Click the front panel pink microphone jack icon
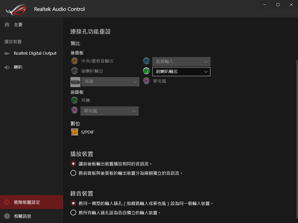The height and width of the screenshot is (223, 298). pos(74,110)
